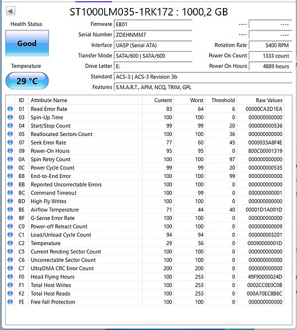The height and width of the screenshot is (330, 297).
Task: Select the Airflow Temperature attribute name
Action: click(55, 209)
